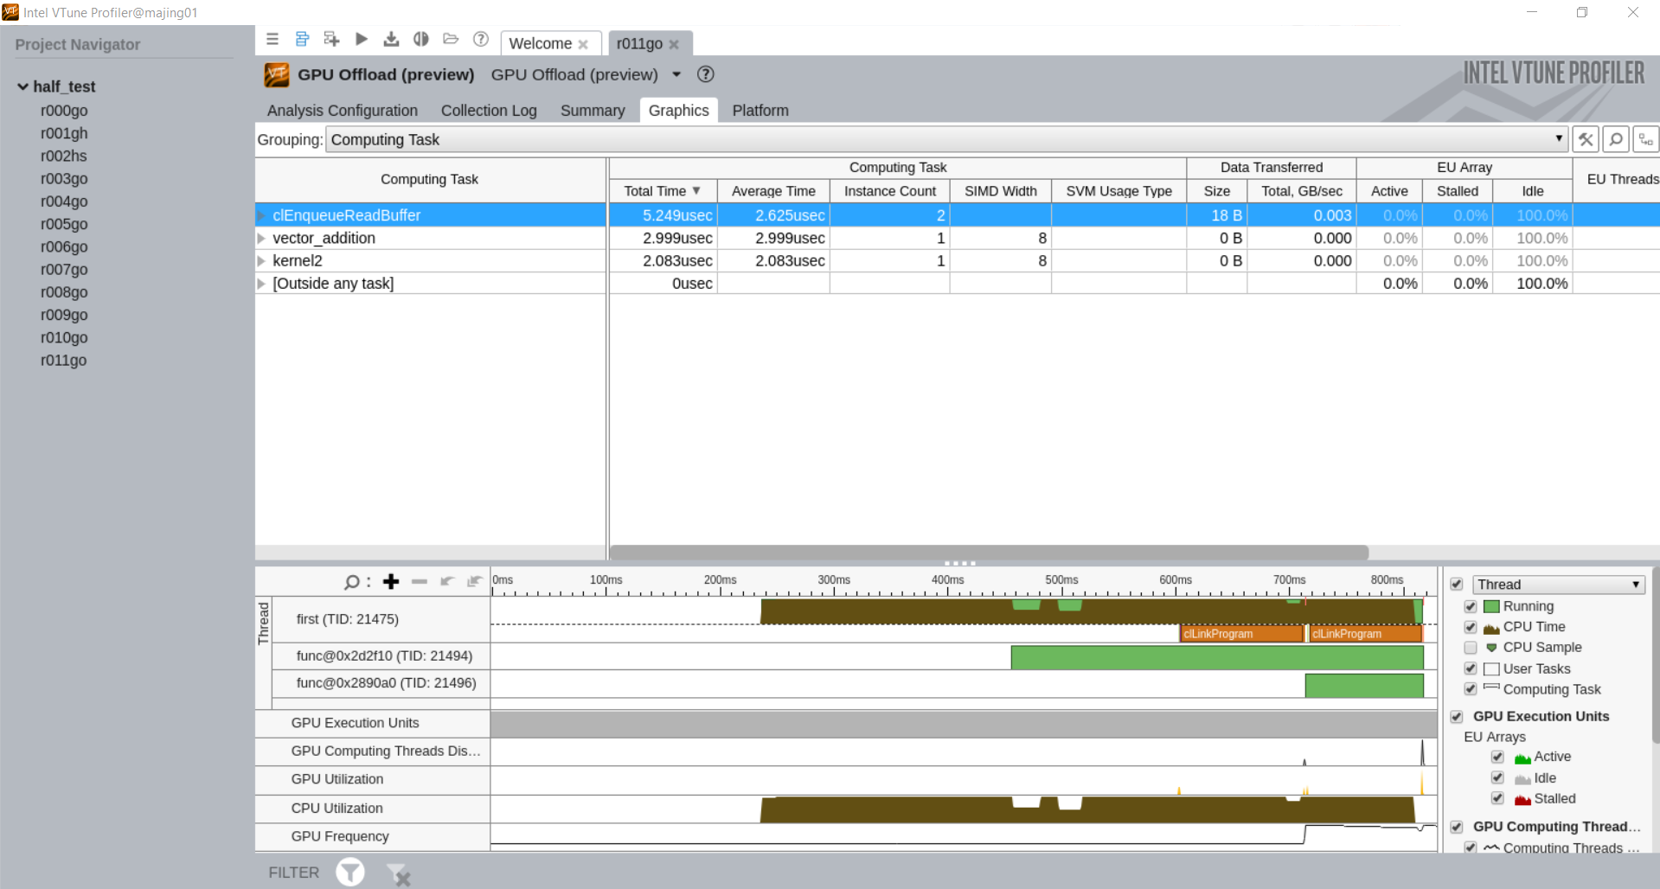Image resolution: width=1660 pixels, height=889 pixels.
Task: Uncheck the Running checkbox
Action: tap(1471, 606)
